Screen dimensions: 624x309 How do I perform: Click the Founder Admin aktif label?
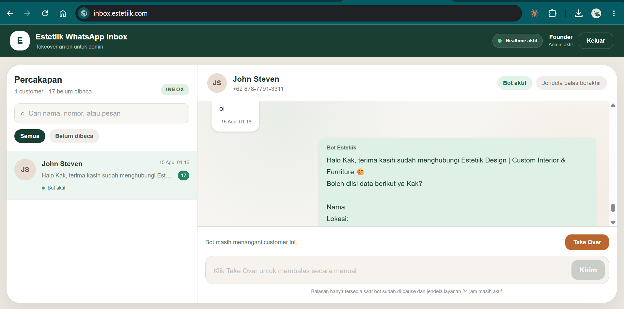click(x=561, y=41)
